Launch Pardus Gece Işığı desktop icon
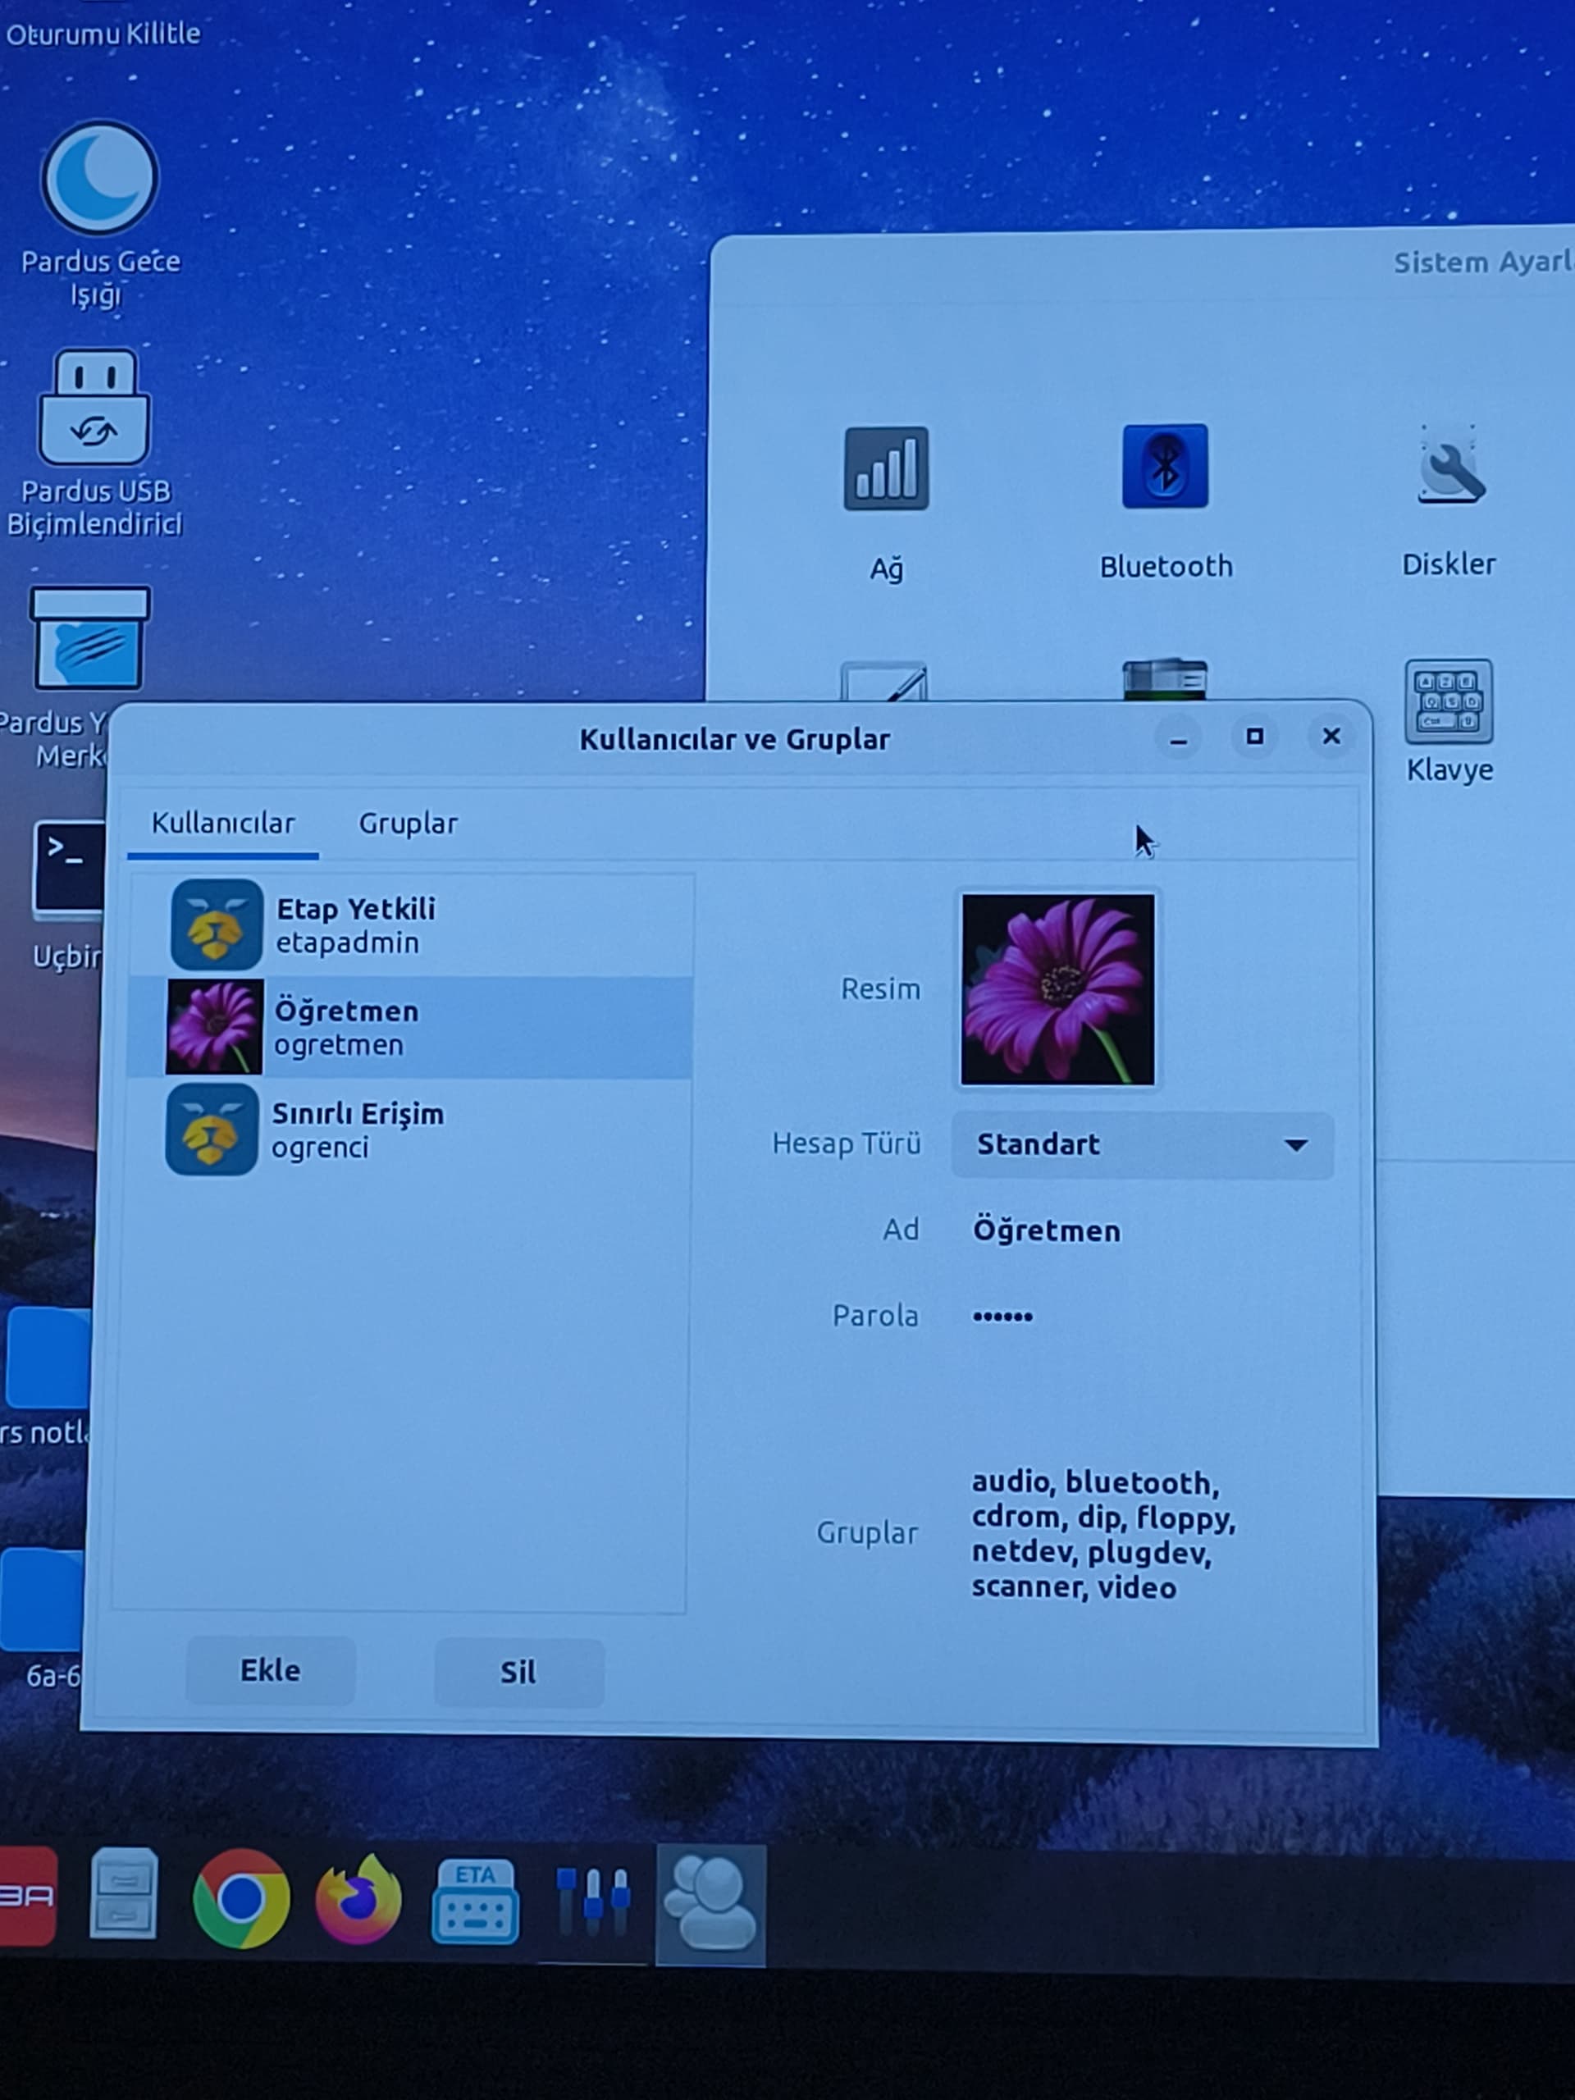This screenshot has width=1575, height=2100. point(100,180)
